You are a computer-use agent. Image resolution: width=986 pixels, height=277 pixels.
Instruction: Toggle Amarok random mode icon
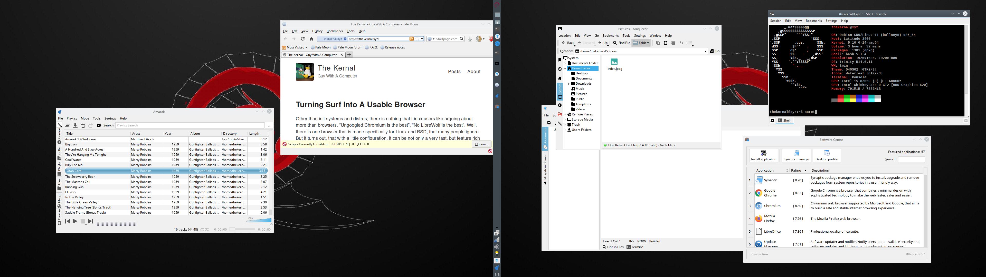pyautogui.click(x=207, y=230)
